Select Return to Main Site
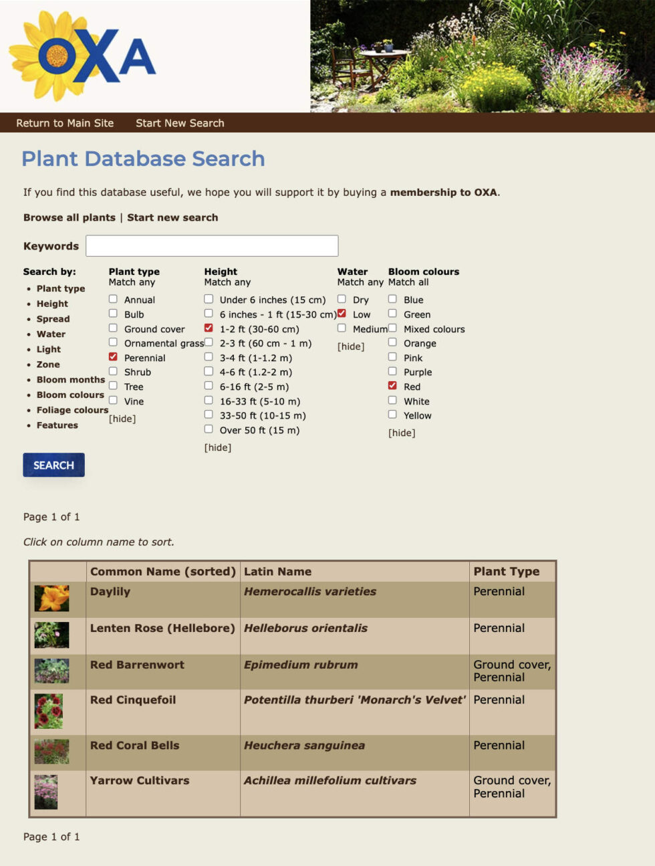The width and height of the screenshot is (655, 866). [x=65, y=123]
